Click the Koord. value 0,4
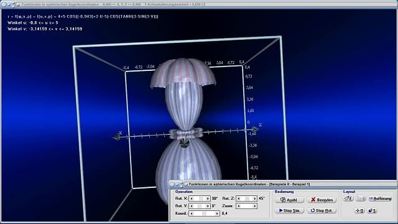 tap(224, 213)
